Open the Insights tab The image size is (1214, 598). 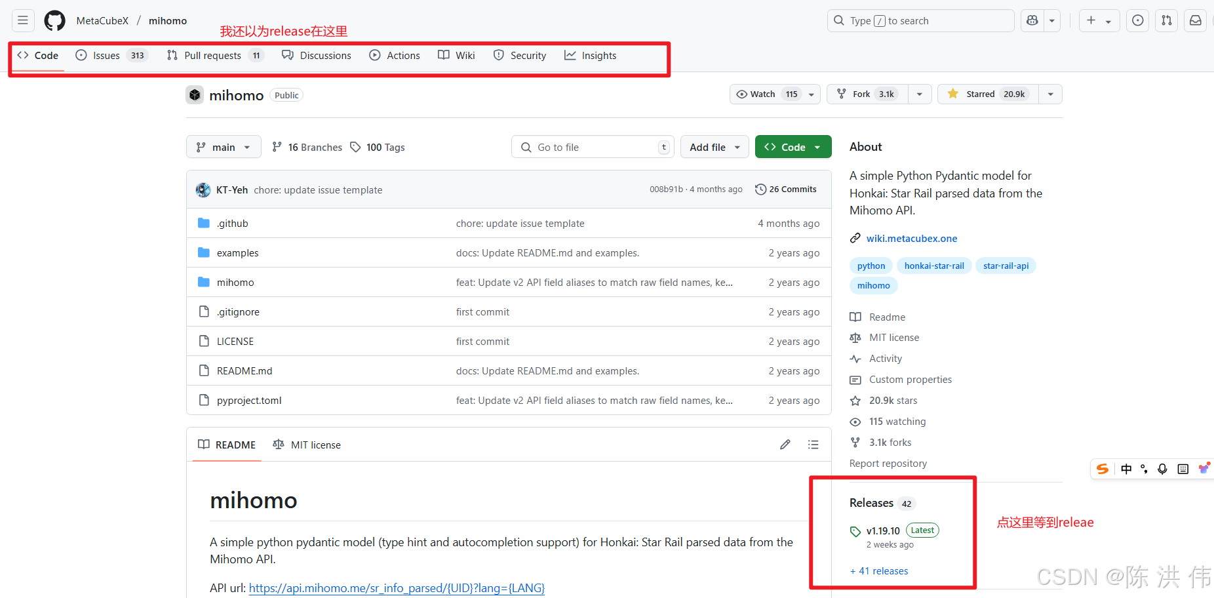(x=591, y=56)
